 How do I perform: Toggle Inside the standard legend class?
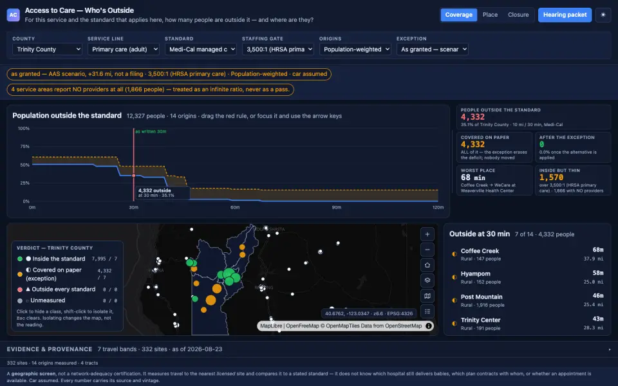pos(67,259)
